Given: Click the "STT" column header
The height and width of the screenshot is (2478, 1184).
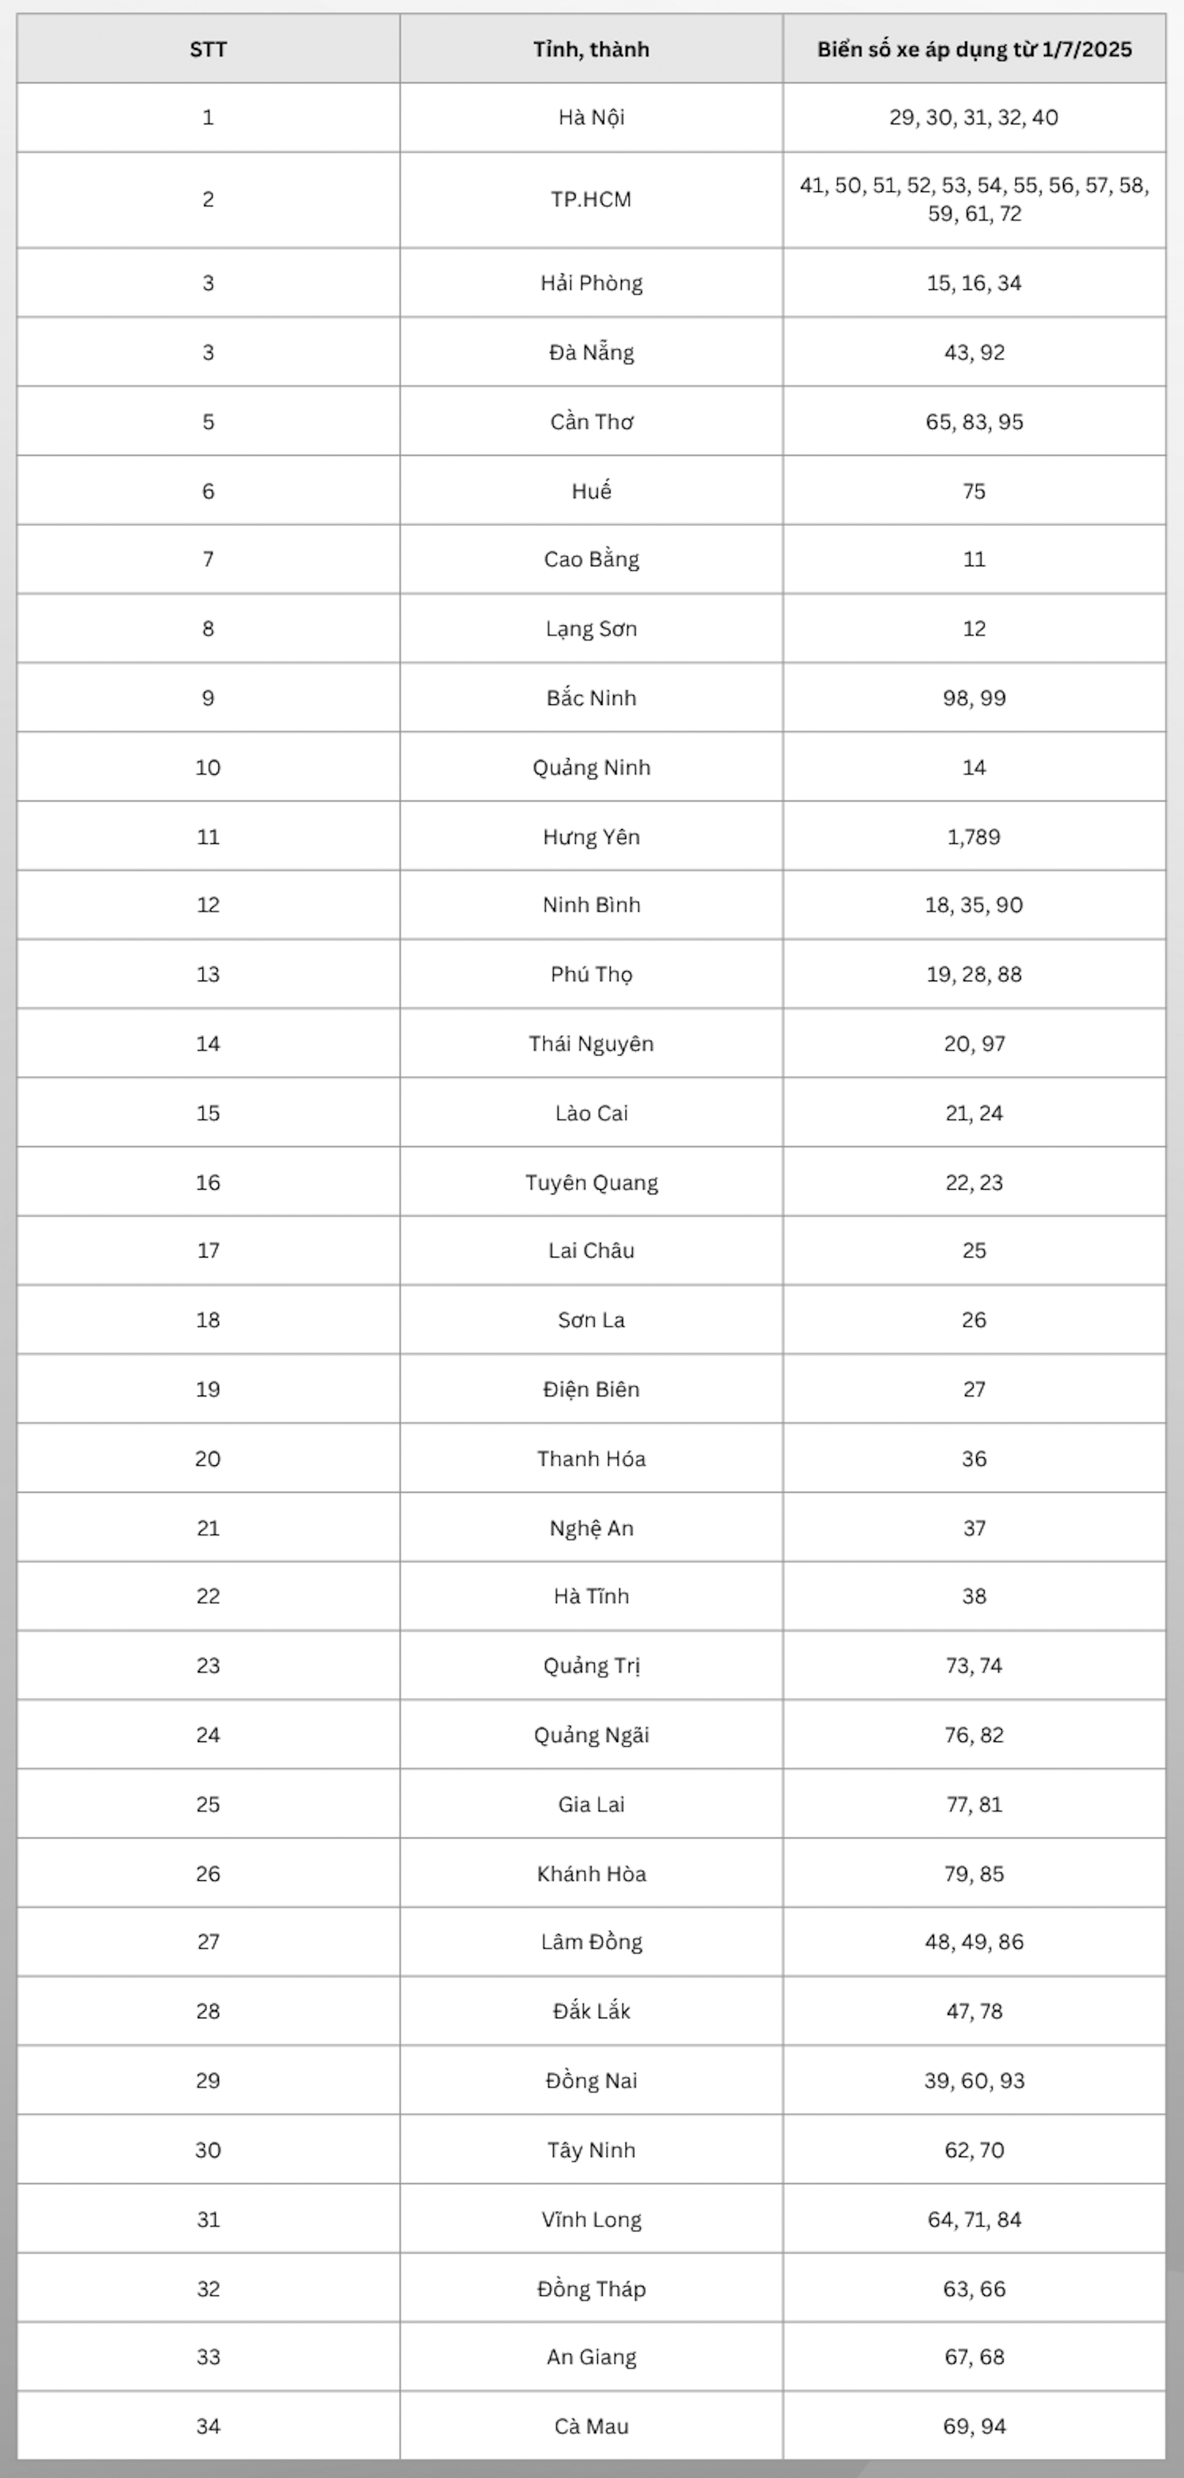Looking at the screenshot, I should click(208, 49).
